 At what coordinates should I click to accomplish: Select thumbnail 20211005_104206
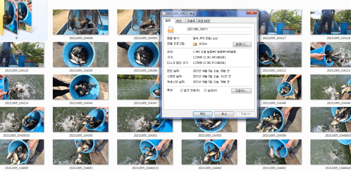click(x=139, y=55)
